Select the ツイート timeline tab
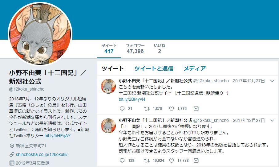The width and height of the screenshot is (279, 167). tap(113, 68)
